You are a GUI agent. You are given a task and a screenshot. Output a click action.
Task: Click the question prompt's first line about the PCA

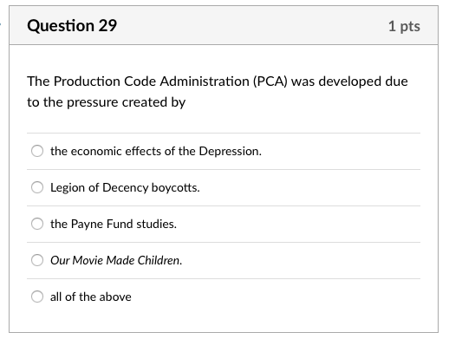[218, 81]
